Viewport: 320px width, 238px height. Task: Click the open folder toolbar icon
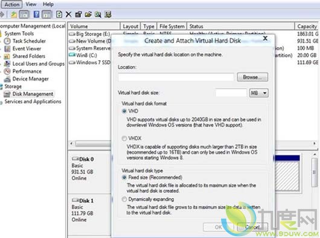pyautogui.click(x=88, y=14)
